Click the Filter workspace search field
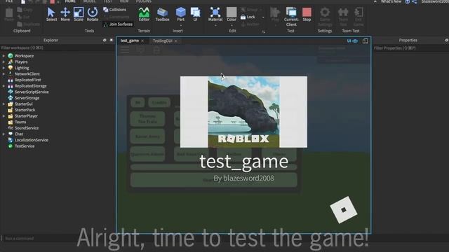Screen dimensions: 449x252 click(58, 48)
